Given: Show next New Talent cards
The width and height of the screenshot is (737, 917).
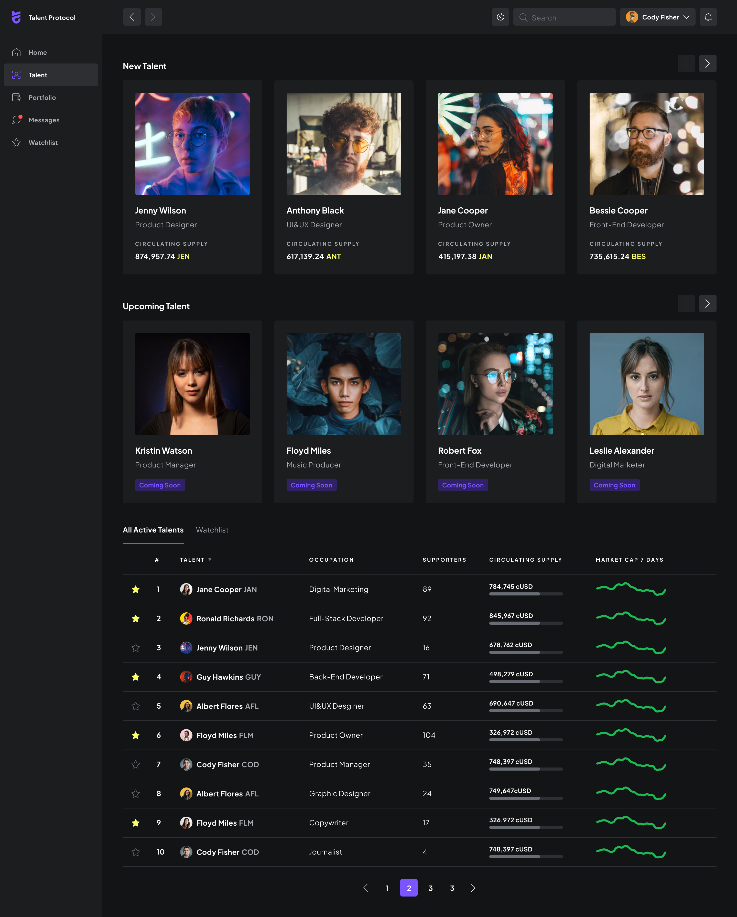Looking at the screenshot, I should point(707,64).
